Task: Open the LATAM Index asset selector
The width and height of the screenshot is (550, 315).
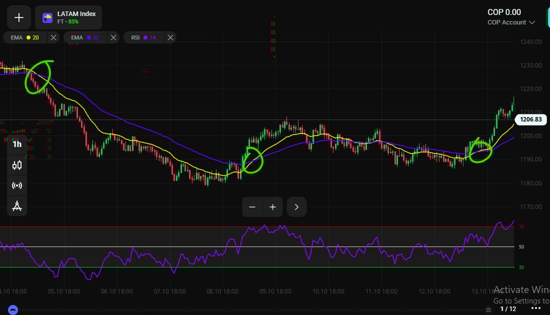Action: [x=69, y=18]
